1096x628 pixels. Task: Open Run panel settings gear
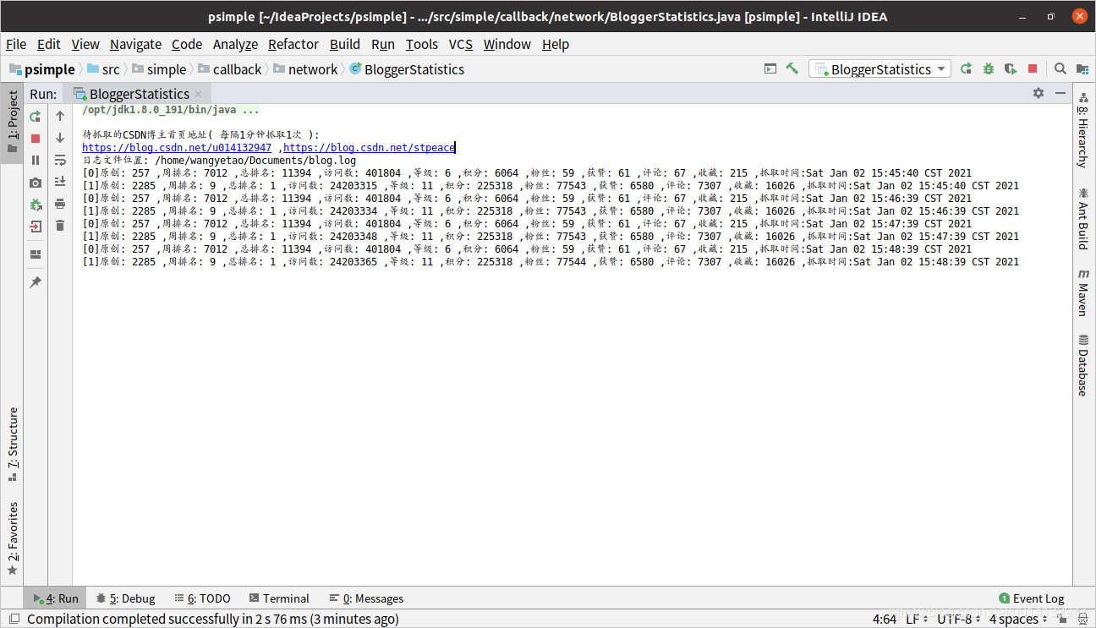[1038, 94]
